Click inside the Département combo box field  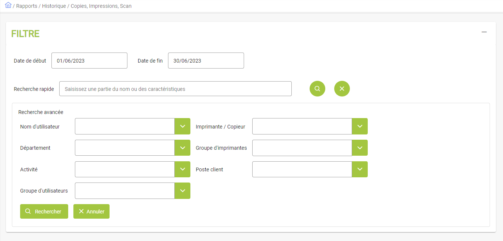click(125, 148)
